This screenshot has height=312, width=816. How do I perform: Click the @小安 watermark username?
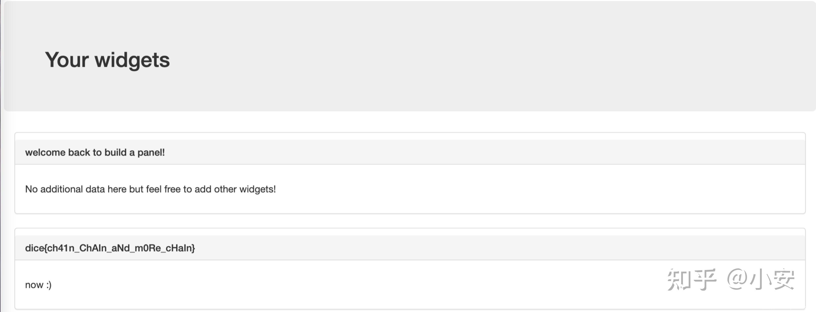(760, 280)
